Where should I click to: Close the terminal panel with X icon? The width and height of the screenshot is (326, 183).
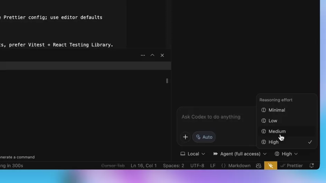point(162,55)
